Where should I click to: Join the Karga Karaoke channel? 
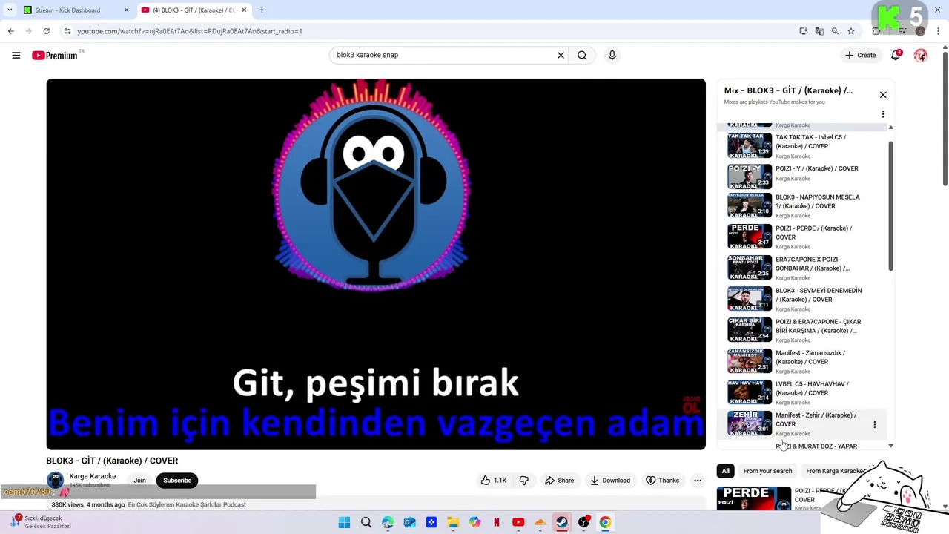point(139,481)
